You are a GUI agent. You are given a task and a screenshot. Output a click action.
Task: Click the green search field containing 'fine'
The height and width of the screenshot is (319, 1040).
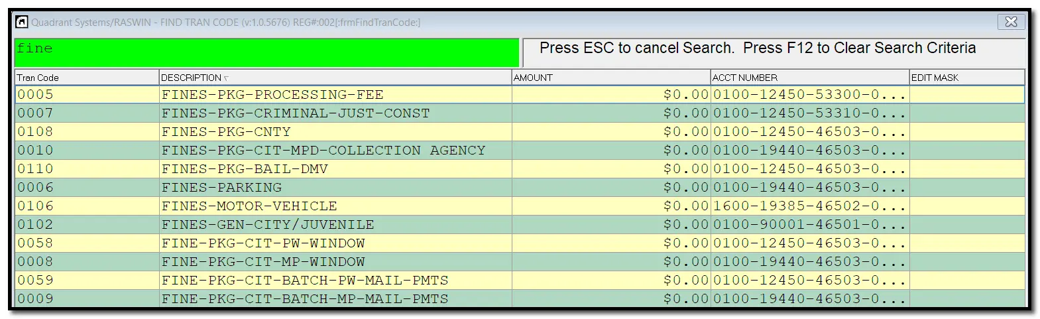[267, 52]
